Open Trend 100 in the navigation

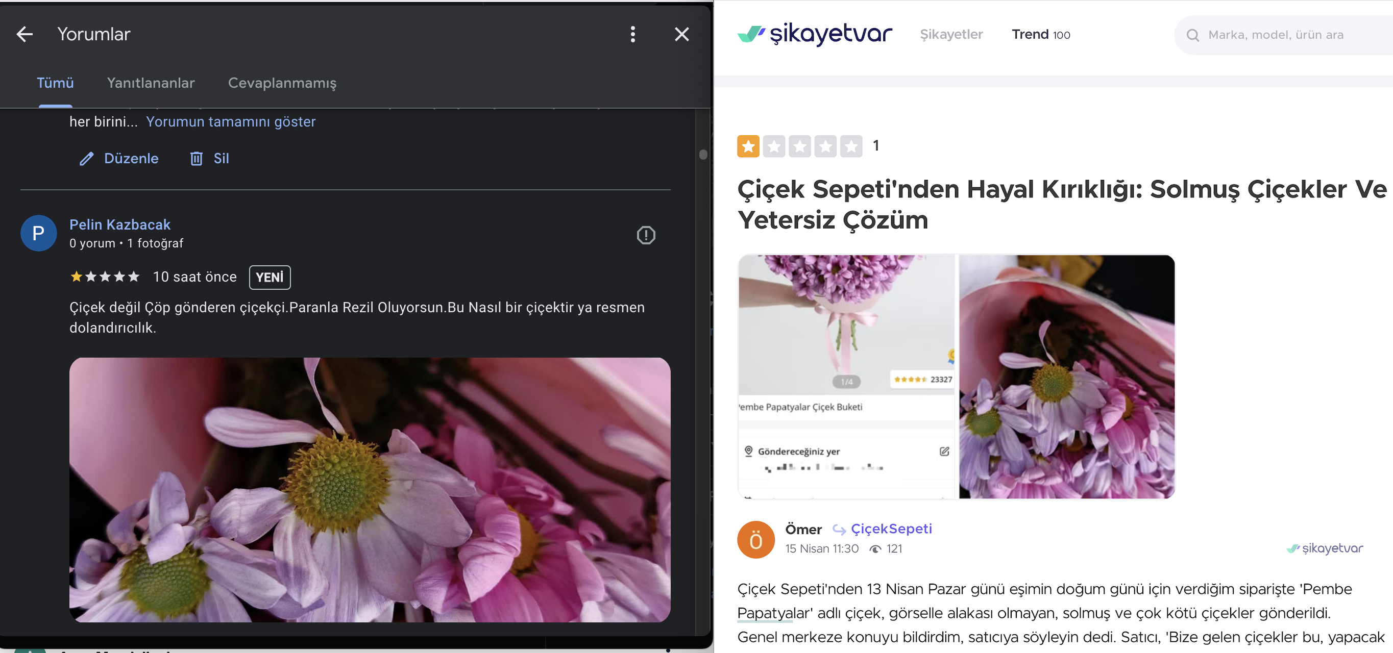[x=1040, y=35]
